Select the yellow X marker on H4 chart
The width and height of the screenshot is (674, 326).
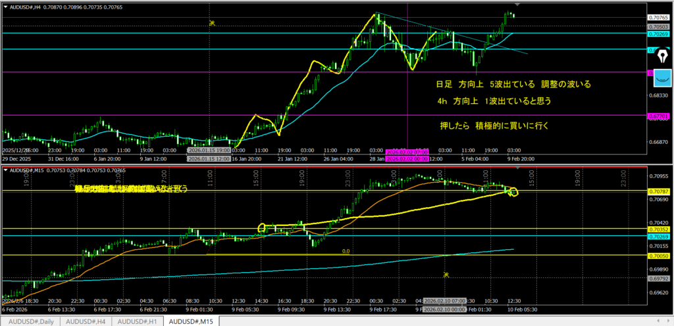point(212,23)
